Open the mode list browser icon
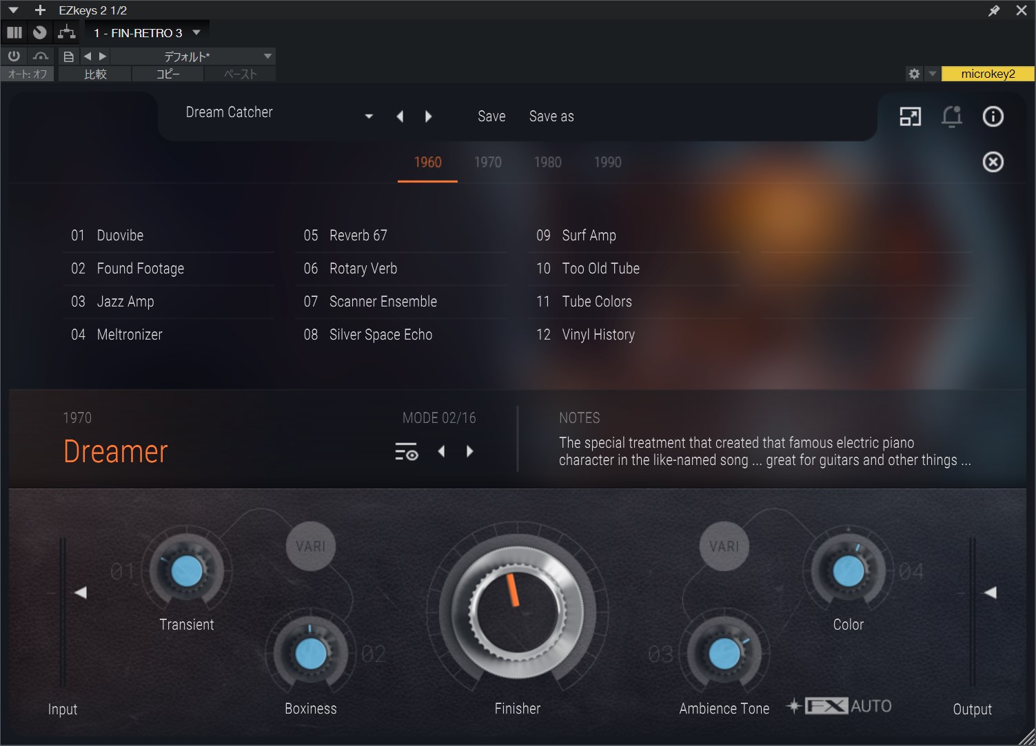 [407, 452]
